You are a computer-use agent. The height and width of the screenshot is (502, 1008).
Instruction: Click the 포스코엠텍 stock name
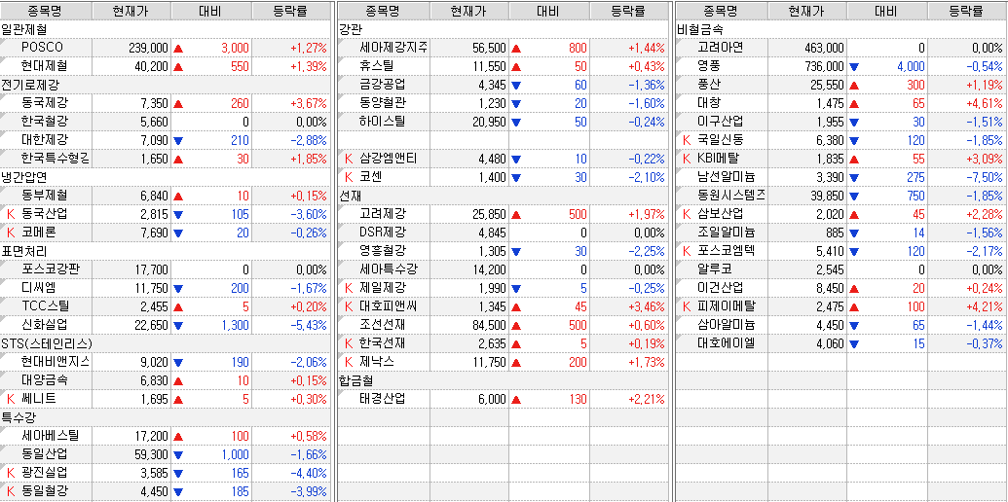tap(726, 251)
